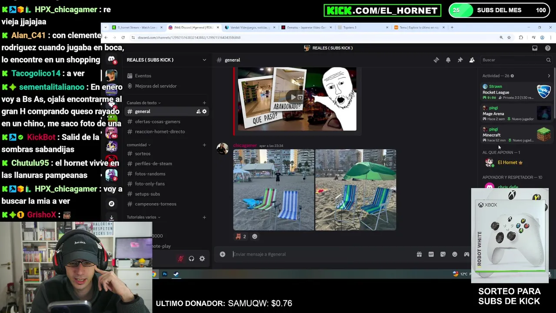Toggle the member list icon
The height and width of the screenshot is (313, 556).
472,60
